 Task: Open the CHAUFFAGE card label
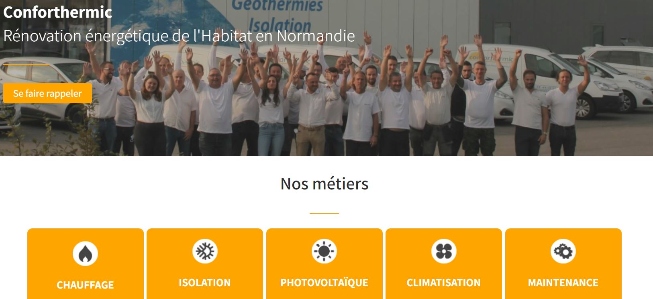click(x=85, y=285)
